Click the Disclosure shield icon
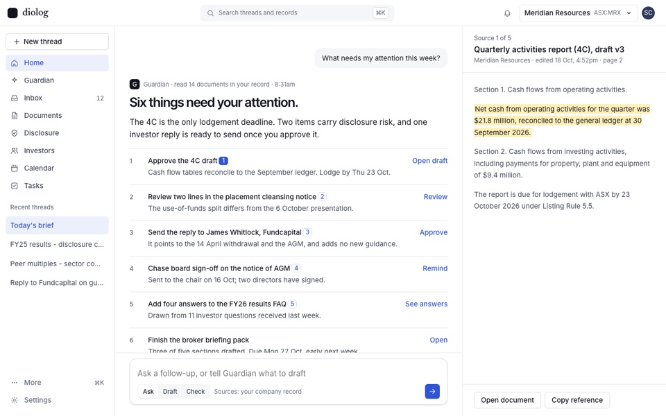This screenshot has width=666, height=416. click(15, 133)
